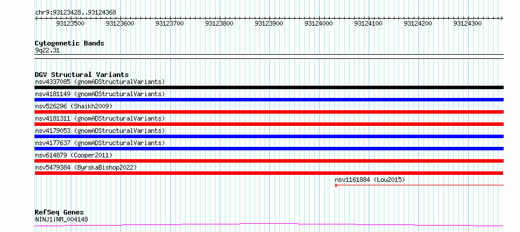This screenshot has width=520, height=232.
Task: Click ruler position 93123600
Action: [120, 23]
